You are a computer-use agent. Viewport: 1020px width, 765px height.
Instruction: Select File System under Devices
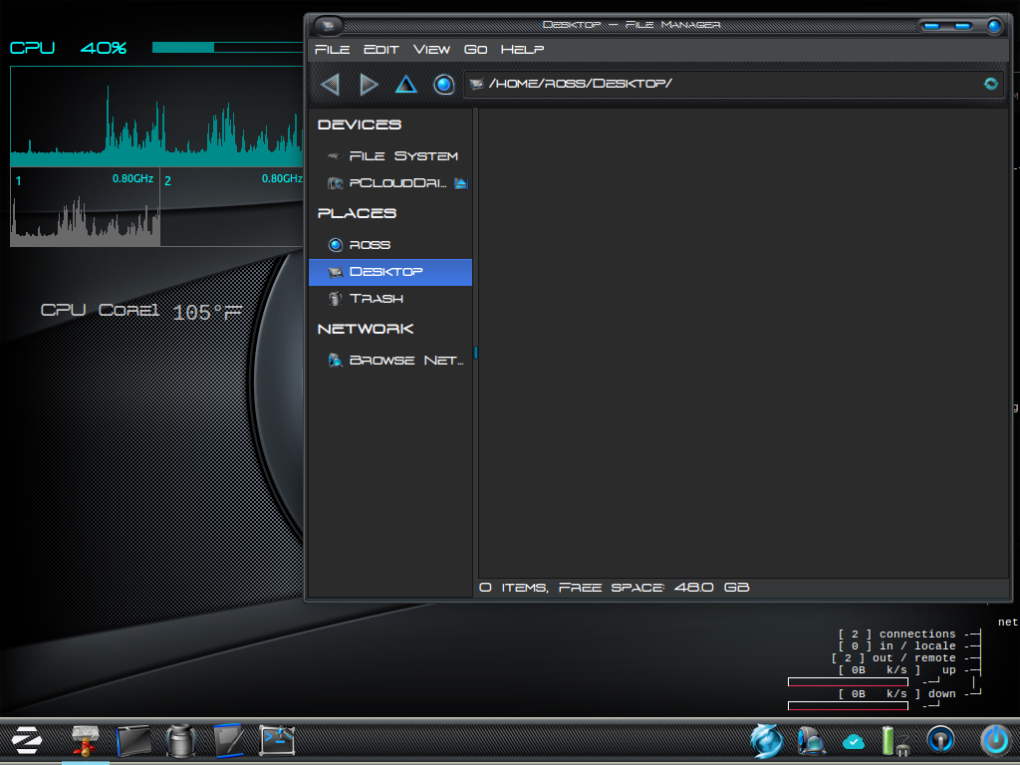402,156
